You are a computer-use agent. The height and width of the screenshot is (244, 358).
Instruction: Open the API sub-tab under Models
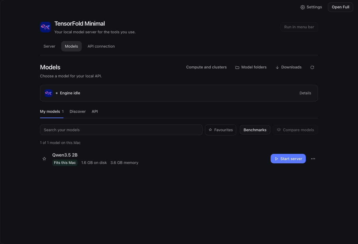(x=95, y=112)
